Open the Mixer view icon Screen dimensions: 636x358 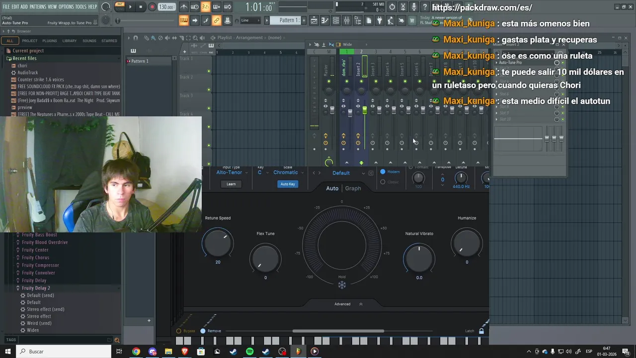click(x=347, y=20)
